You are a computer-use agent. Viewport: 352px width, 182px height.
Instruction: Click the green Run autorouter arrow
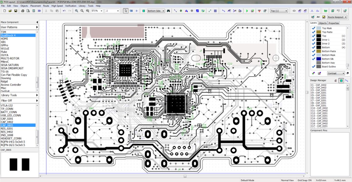pyautogui.click(x=247, y=11)
